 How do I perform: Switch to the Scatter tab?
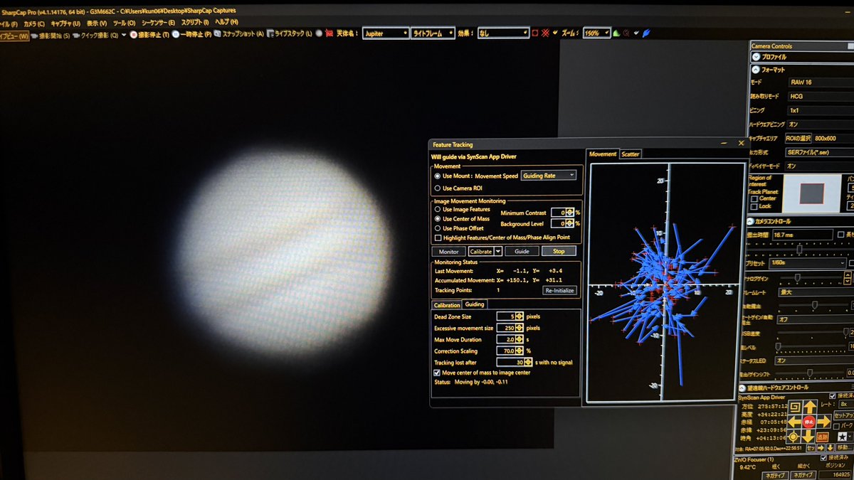pos(630,154)
